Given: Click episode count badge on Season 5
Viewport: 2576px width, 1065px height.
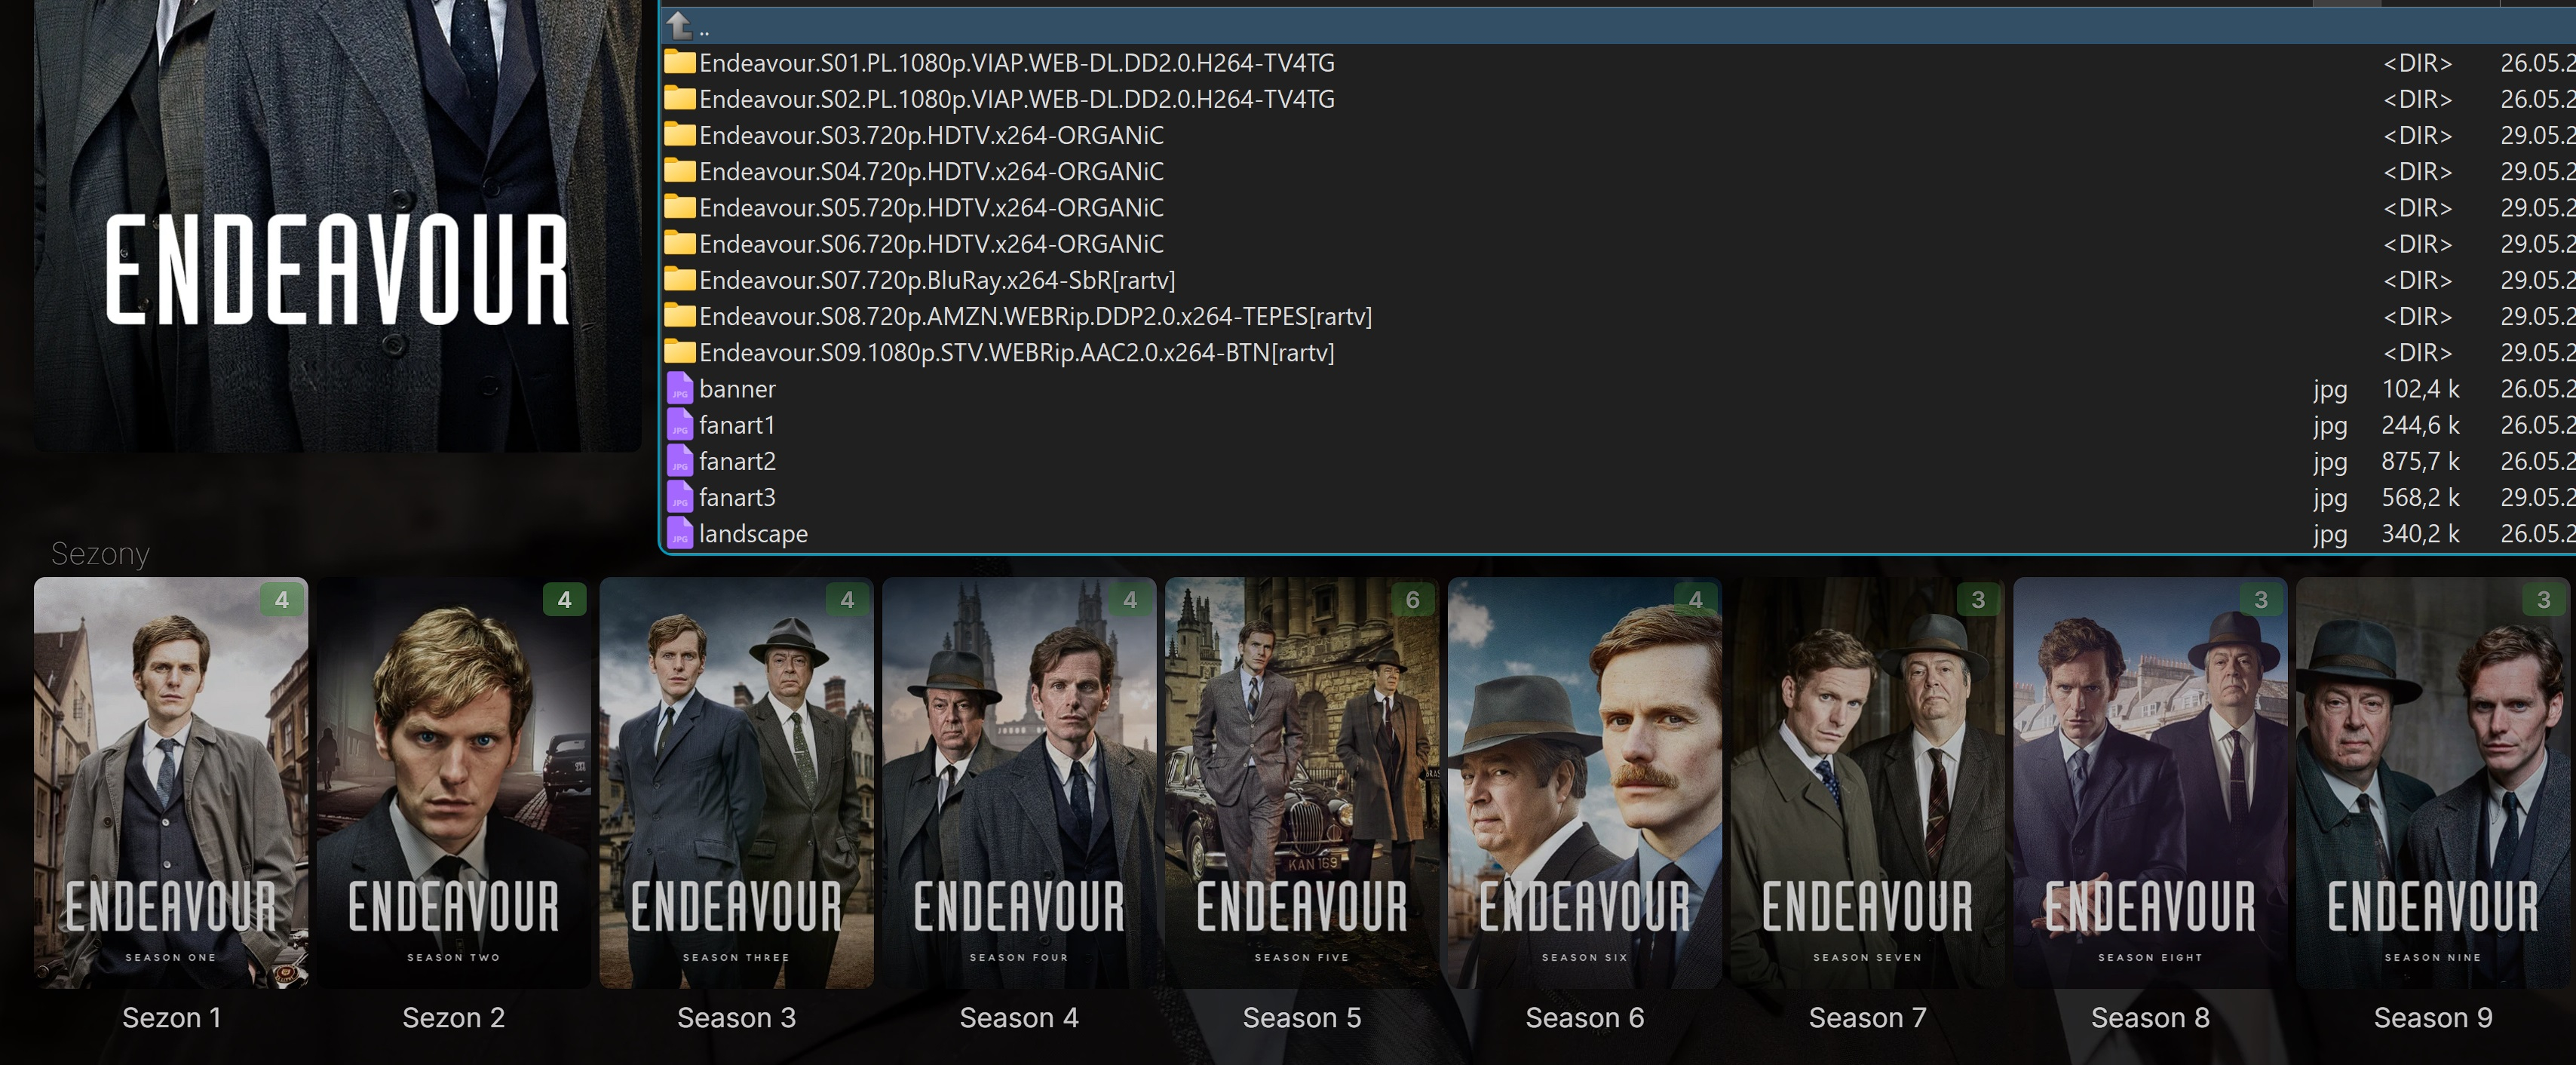Looking at the screenshot, I should (x=1412, y=599).
